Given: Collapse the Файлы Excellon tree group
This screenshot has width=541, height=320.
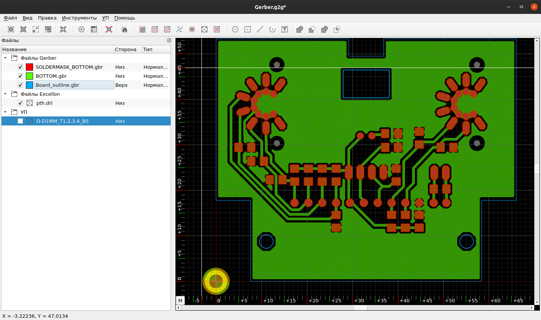Looking at the screenshot, I should pos(5,94).
